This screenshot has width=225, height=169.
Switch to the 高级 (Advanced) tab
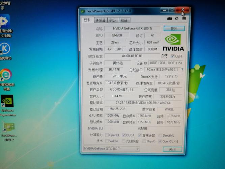click(x=113, y=20)
